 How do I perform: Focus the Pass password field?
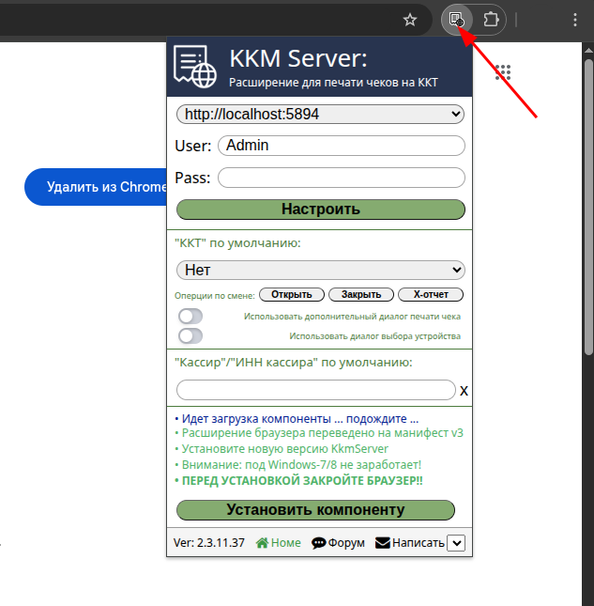(x=342, y=178)
